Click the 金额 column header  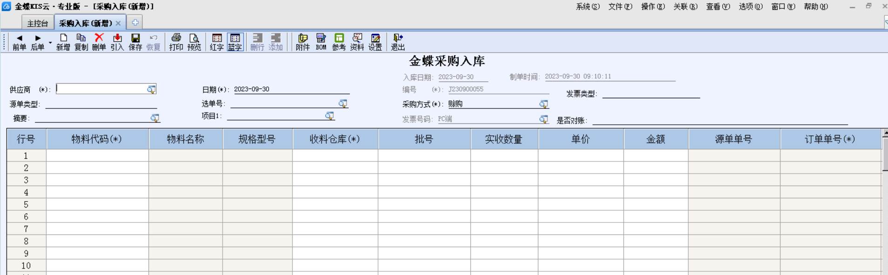(x=656, y=139)
